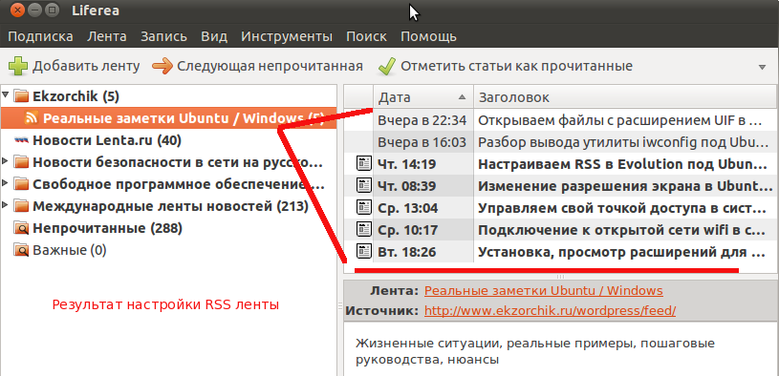Open the Лента menu
The height and width of the screenshot is (376, 779).
tap(107, 36)
